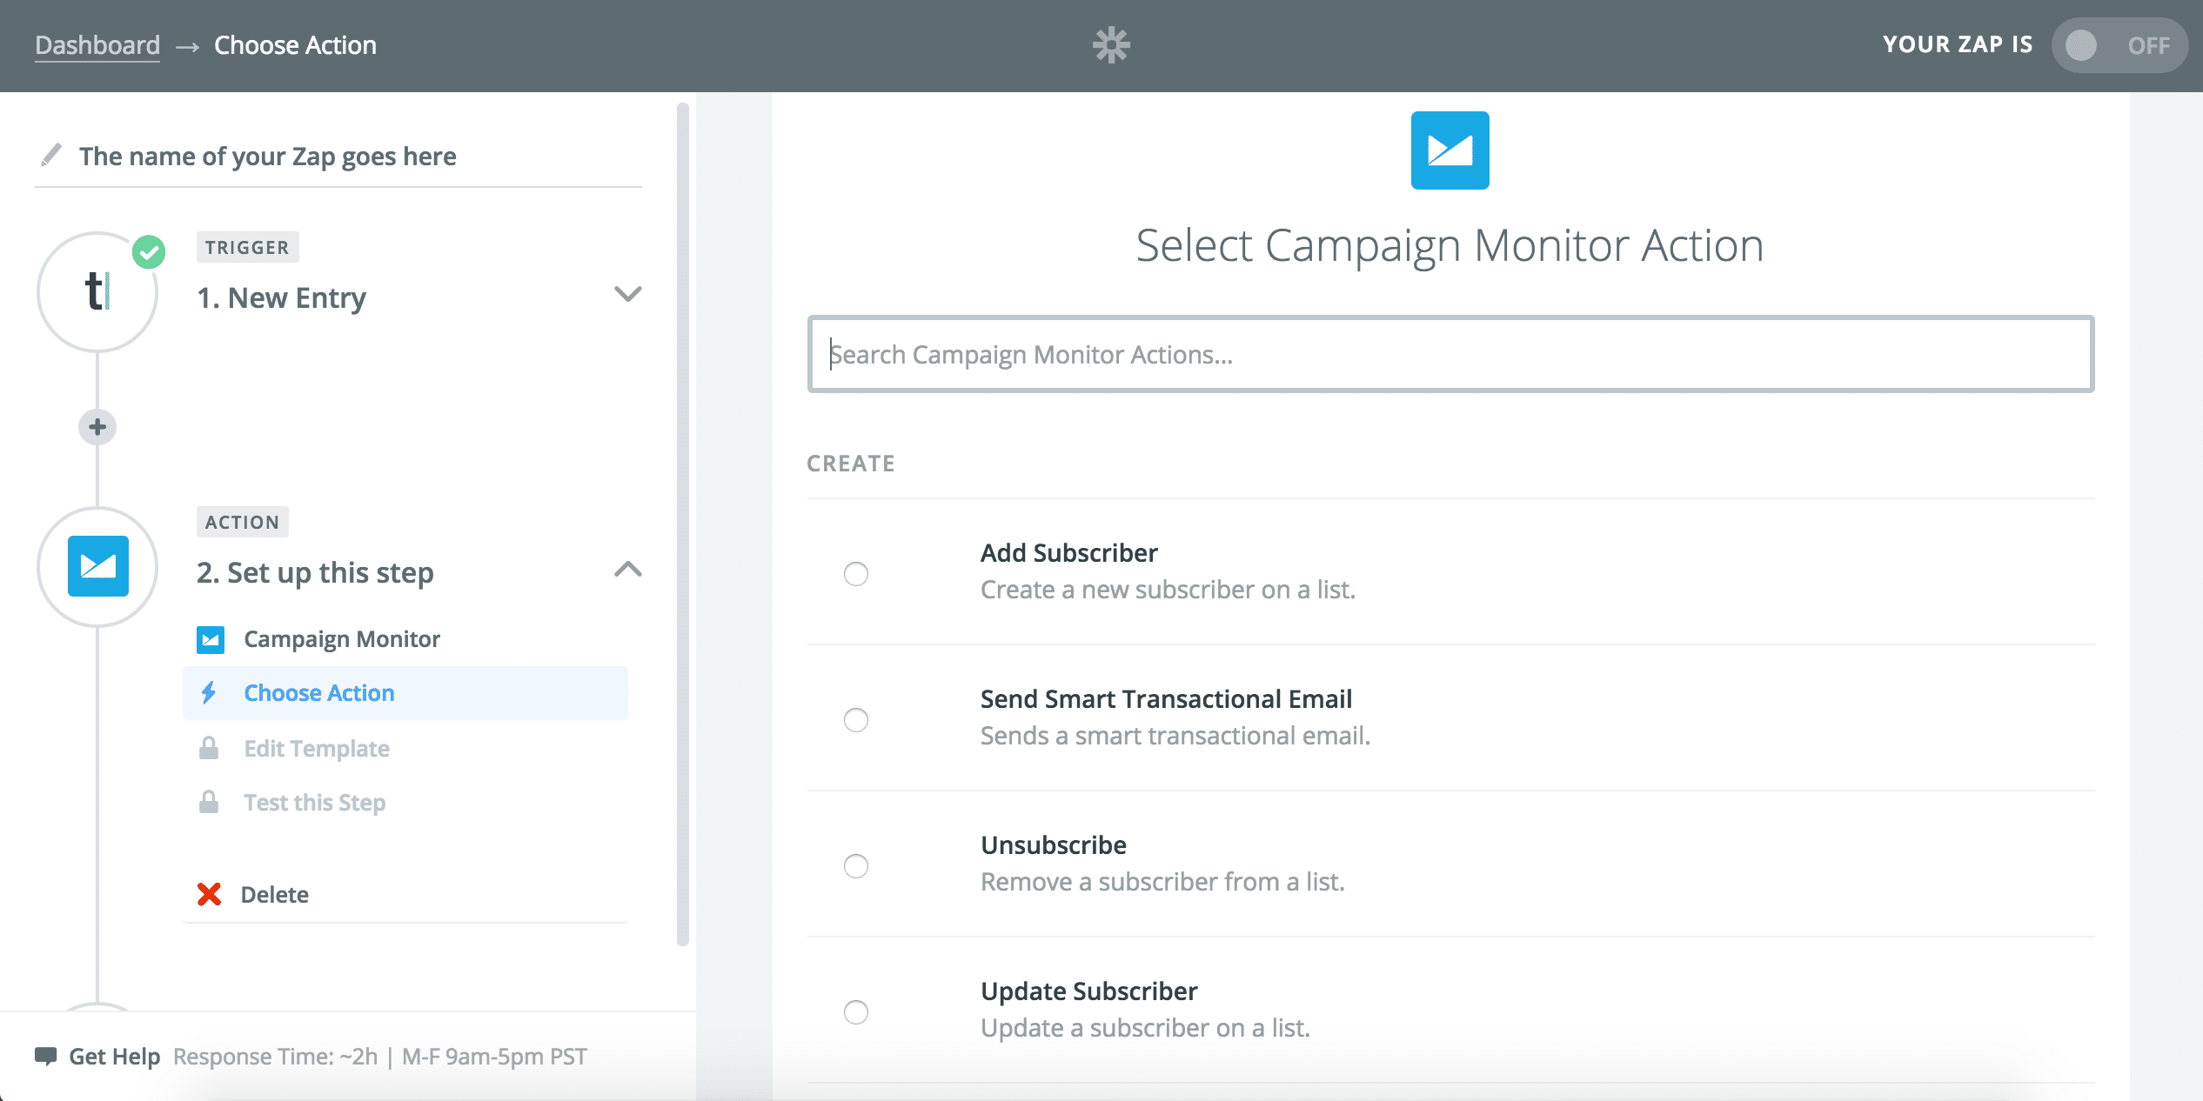The width and height of the screenshot is (2203, 1101).
Task: Click 'Create a new subscriber on a list.' text
Action: tap(1168, 590)
